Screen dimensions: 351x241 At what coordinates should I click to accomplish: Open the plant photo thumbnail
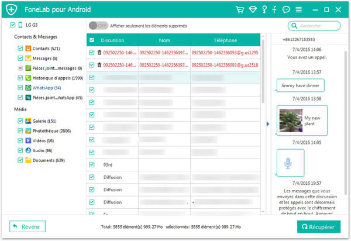[x=291, y=120]
